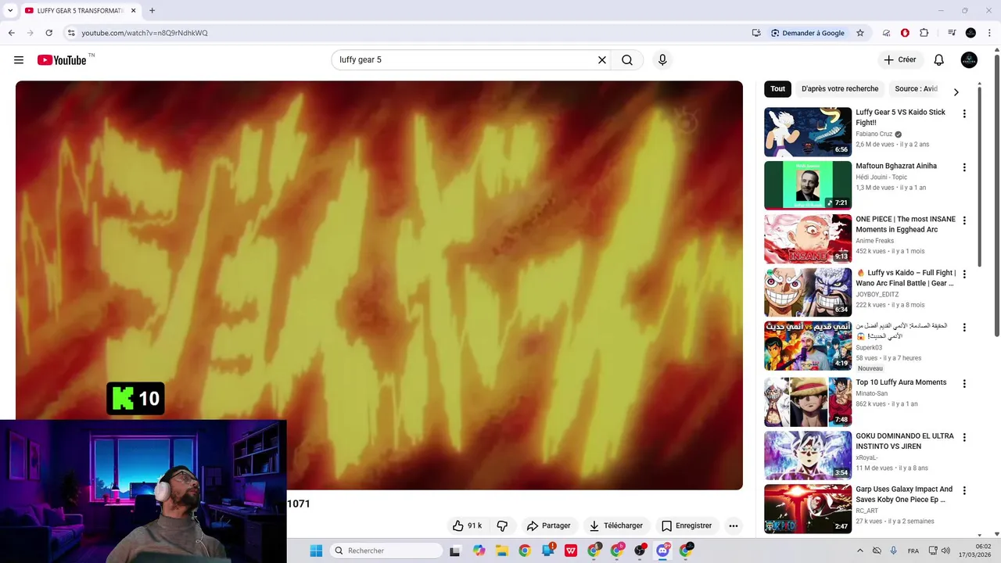Open options for GOKU DOMINANDO EL ULTRA INSTINTO

(964, 437)
